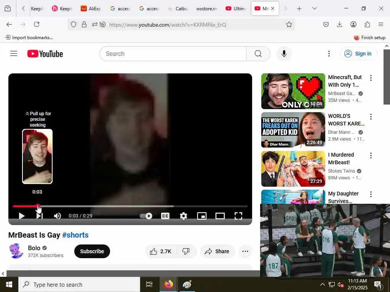Open options for My Daughter Survives video
Viewport: 390px width, 292px height.
371,194
